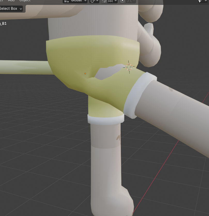
Task: Open the Select Box tool dropdown
Action: [11, 9]
